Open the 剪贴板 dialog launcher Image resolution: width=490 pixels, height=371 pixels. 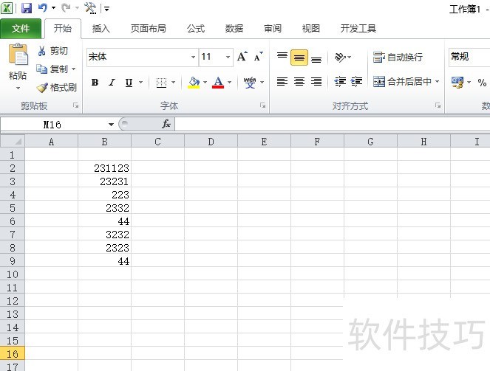click(x=75, y=105)
